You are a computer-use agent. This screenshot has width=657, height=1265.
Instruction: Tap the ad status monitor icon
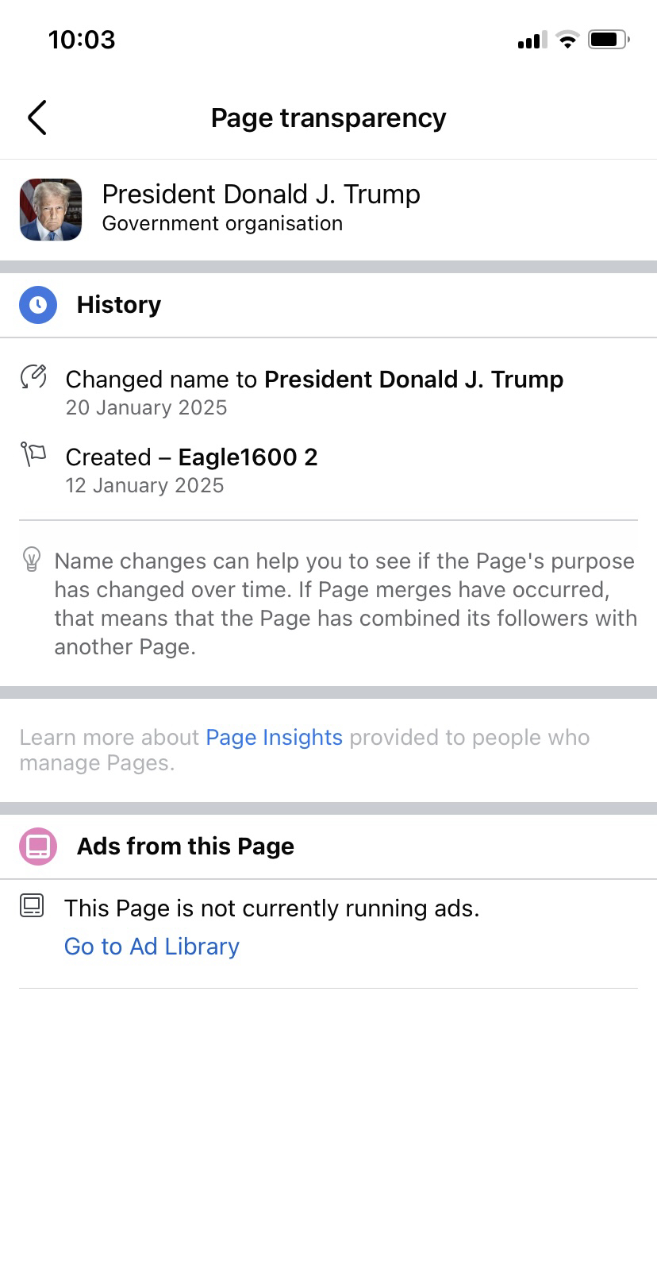pos(32,905)
